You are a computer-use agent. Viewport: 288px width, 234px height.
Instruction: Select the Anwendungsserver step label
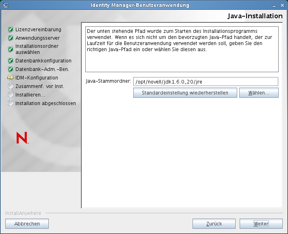coord(37,38)
